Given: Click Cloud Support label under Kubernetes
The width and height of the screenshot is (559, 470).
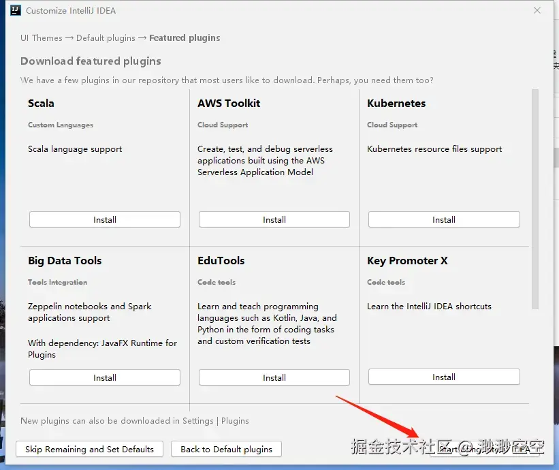Looking at the screenshot, I should [x=392, y=125].
